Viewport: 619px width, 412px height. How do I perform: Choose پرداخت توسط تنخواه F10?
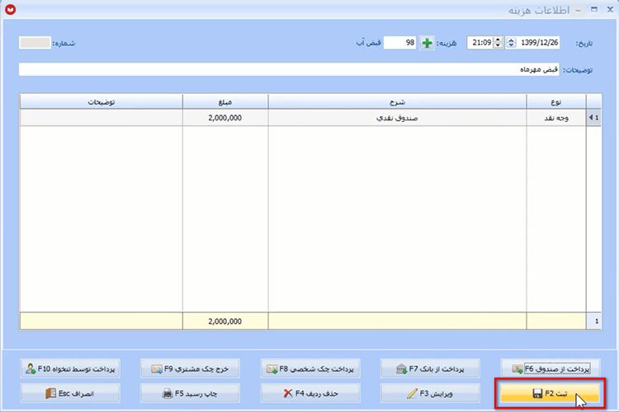[70, 368]
